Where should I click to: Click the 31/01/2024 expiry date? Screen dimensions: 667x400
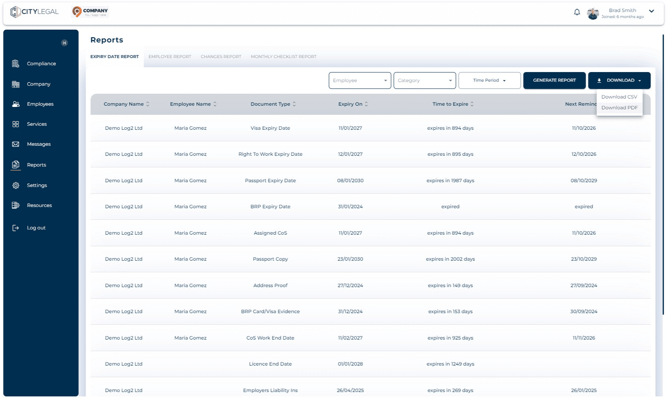tap(350, 207)
